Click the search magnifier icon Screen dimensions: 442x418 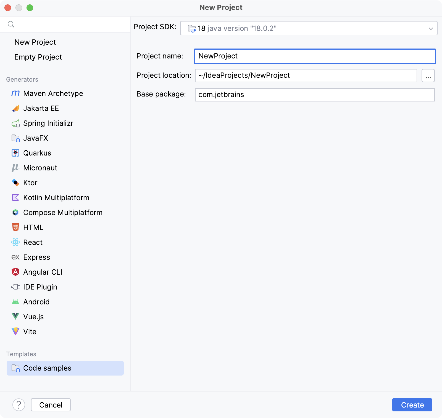pyautogui.click(x=11, y=24)
